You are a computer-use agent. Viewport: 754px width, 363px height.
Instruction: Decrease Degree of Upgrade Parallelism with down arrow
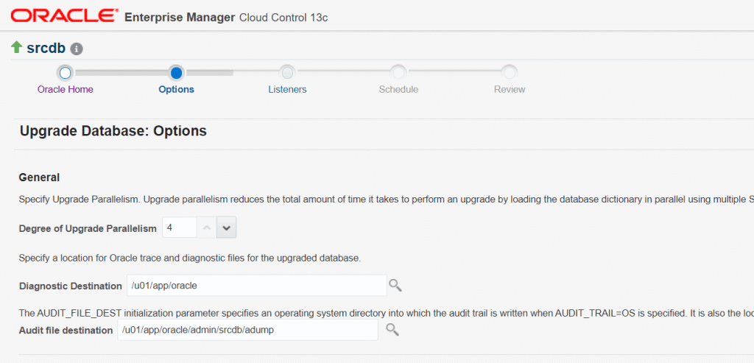[x=227, y=228]
